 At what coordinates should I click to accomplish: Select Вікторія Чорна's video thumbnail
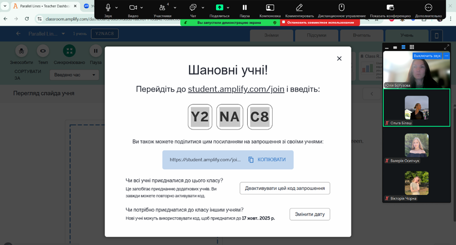416,183
